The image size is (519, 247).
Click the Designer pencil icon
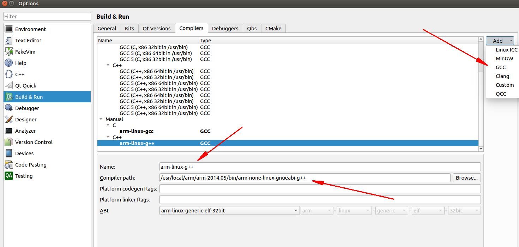click(9, 120)
